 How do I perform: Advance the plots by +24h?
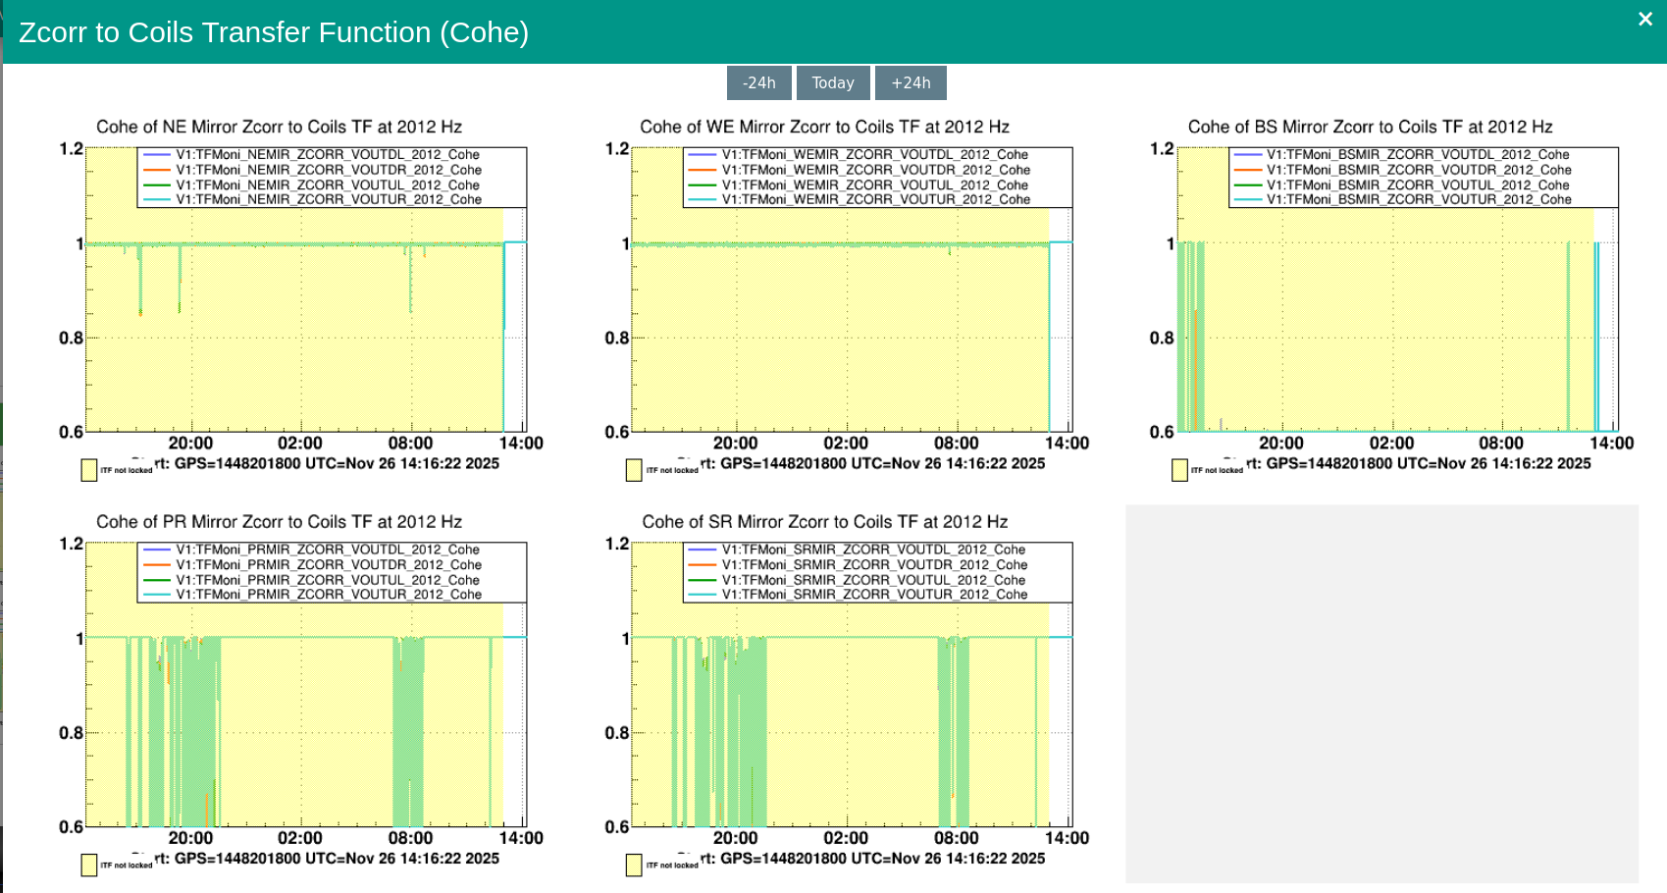click(911, 83)
